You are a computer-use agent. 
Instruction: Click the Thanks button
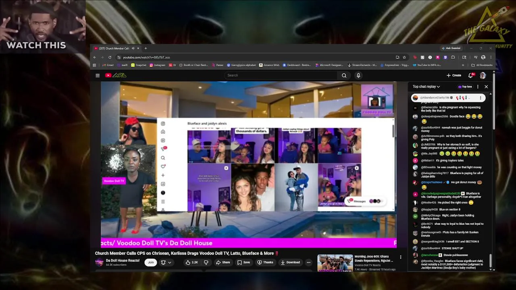(265, 263)
